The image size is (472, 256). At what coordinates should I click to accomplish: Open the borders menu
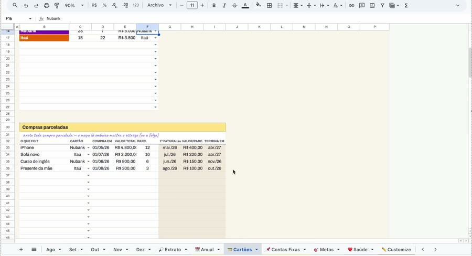pos(270,5)
